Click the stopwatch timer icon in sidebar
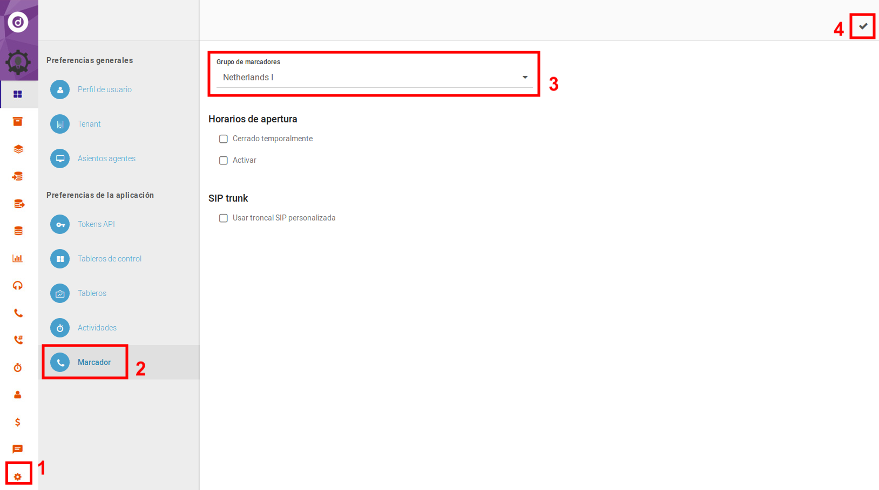This screenshot has height=490, width=879. (x=18, y=367)
